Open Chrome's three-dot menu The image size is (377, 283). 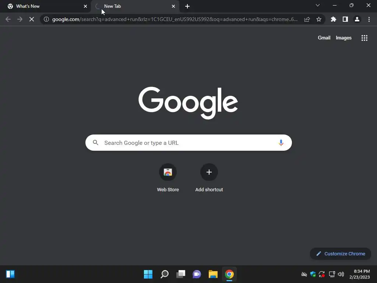(369, 19)
